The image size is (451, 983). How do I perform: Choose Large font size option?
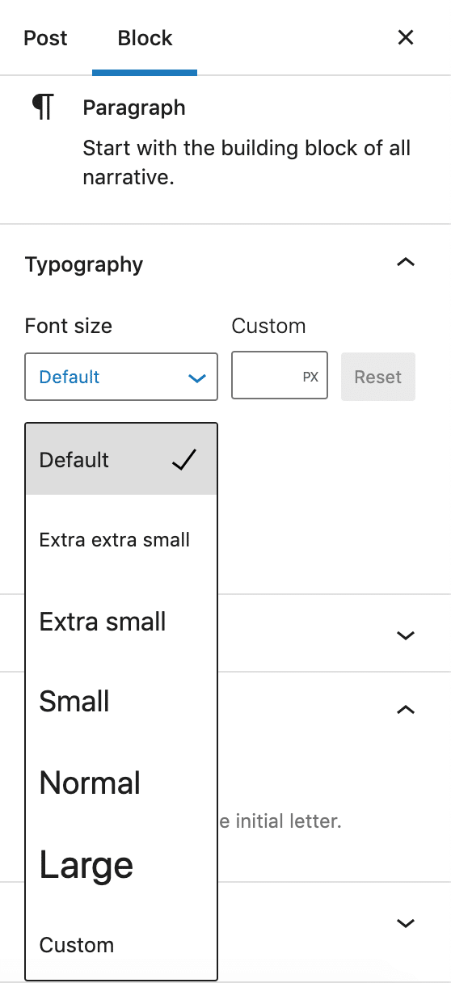click(x=121, y=865)
